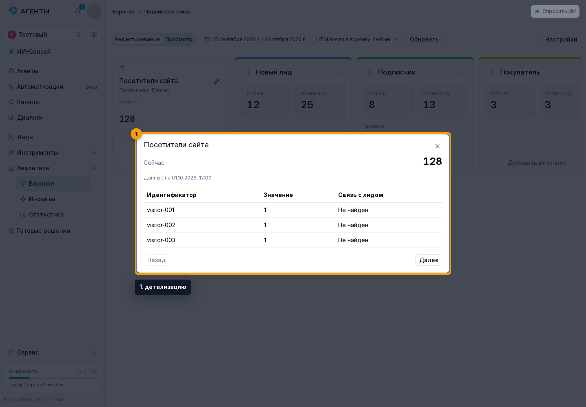The image size is (586, 407).
Task: Click visitor-001 identifier cell
Action: pyautogui.click(x=161, y=210)
